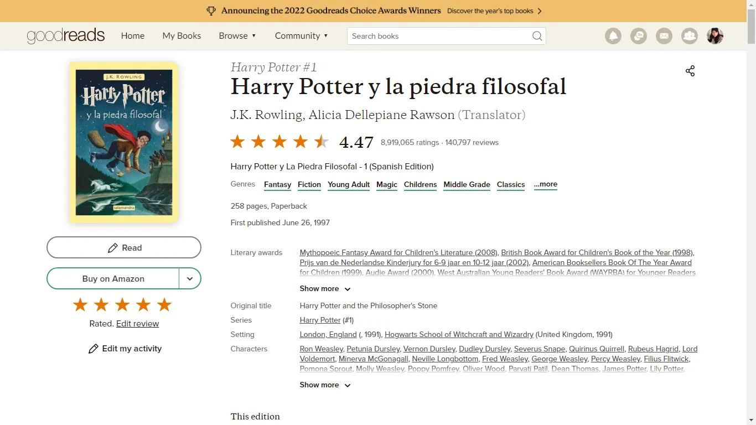Click the Magic genre link

pyautogui.click(x=387, y=184)
